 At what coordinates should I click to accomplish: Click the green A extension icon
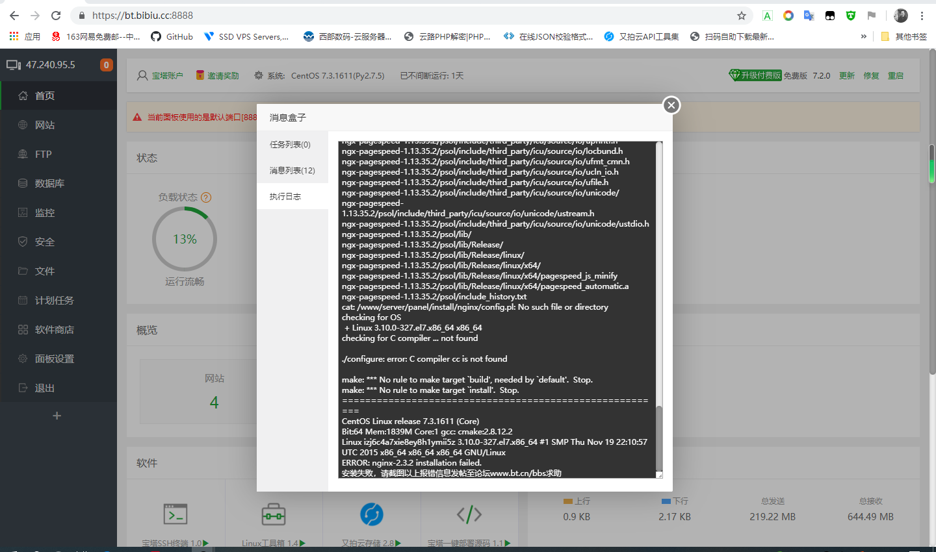[768, 16]
